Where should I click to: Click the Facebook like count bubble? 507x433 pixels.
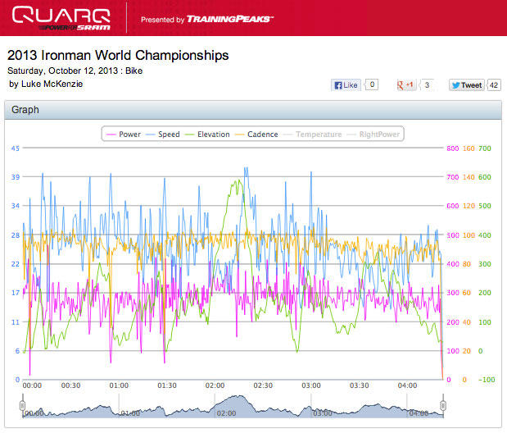coord(372,84)
